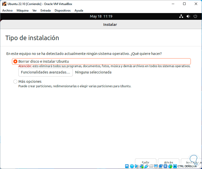Click the VirtualBox mouse integration icon

coord(170,166)
